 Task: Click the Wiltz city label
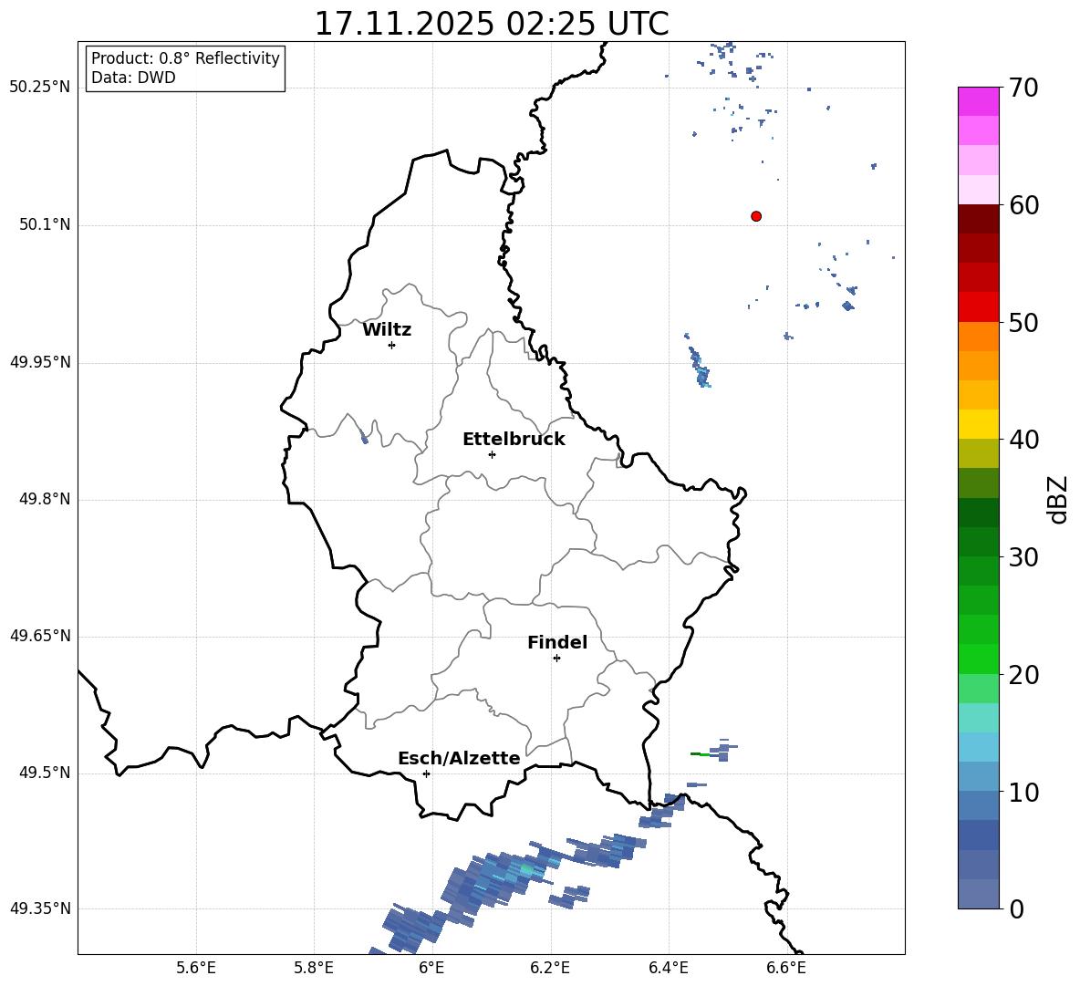[x=387, y=330]
